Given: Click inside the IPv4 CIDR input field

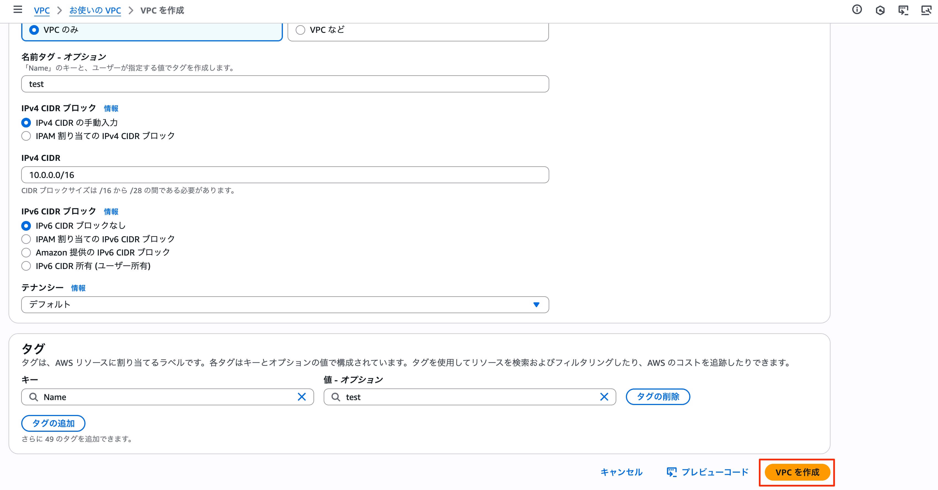Looking at the screenshot, I should [x=255, y=174].
